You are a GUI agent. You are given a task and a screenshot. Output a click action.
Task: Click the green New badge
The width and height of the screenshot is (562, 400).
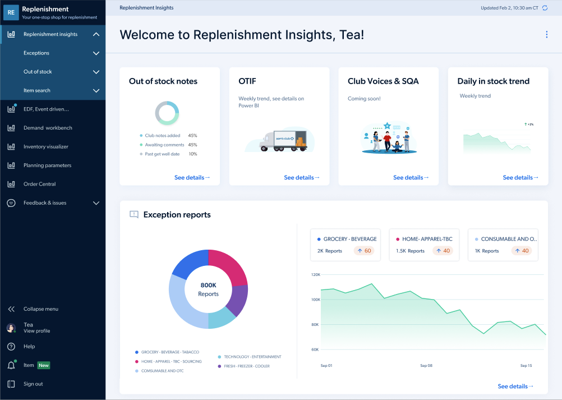[x=44, y=365]
